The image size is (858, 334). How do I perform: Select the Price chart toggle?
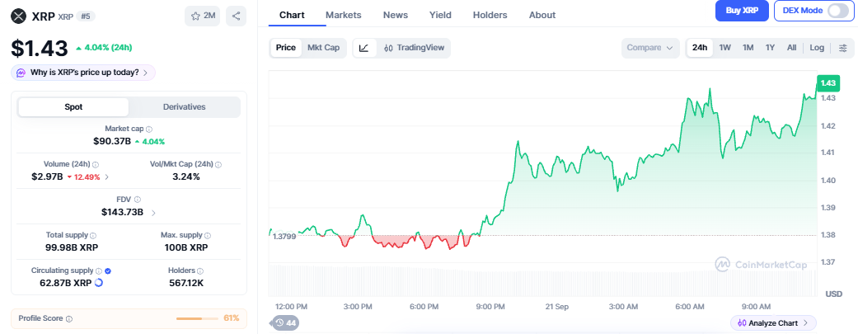click(286, 48)
